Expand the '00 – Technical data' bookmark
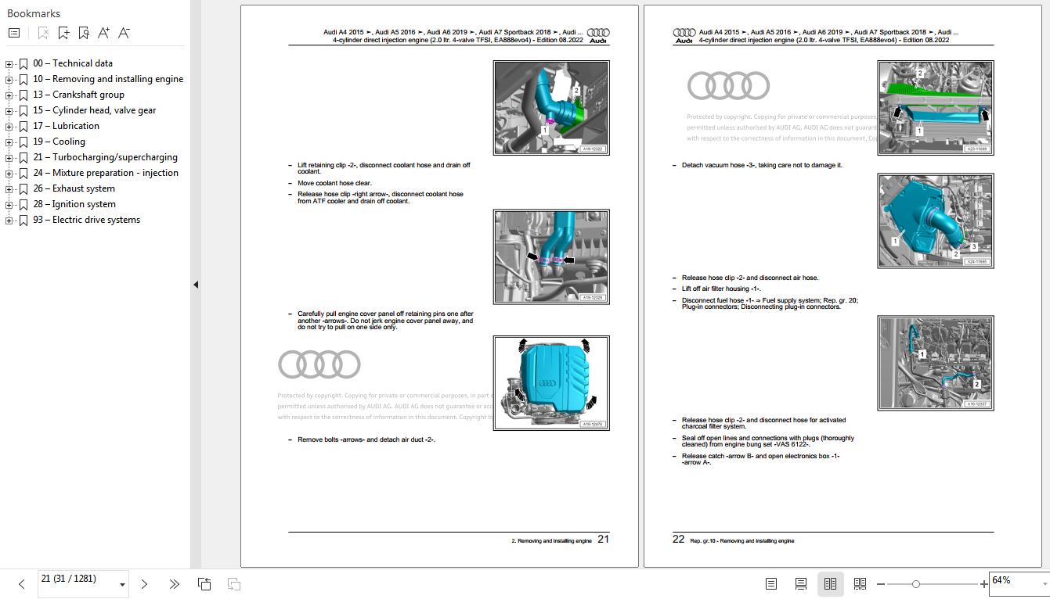Image resolution: width=1050 pixels, height=599 pixels. pyautogui.click(x=9, y=64)
